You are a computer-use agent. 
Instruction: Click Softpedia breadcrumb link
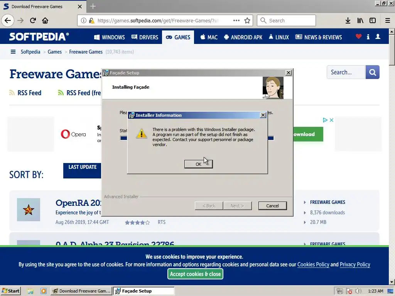click(30, 52)
